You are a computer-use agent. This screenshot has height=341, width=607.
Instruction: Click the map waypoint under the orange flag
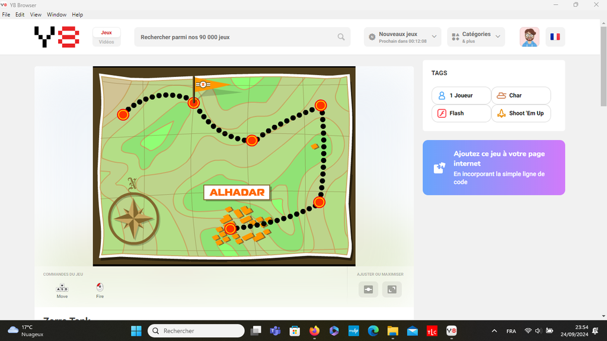[x=194, y=103]
